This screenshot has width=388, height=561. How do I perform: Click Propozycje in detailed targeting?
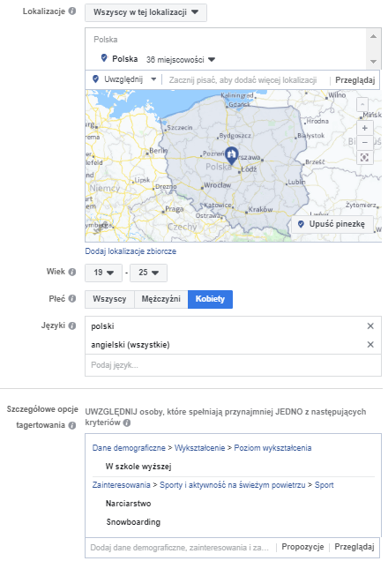pyautogui.click(x=302, y=547)
